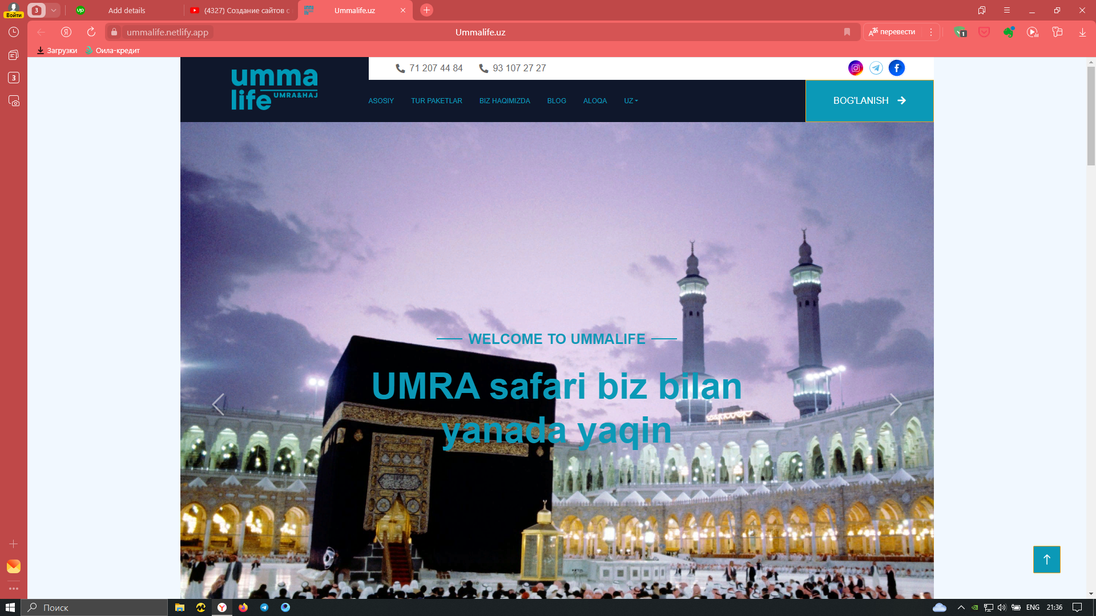Expand the tab group dropdown arrow

click(53, 10)
